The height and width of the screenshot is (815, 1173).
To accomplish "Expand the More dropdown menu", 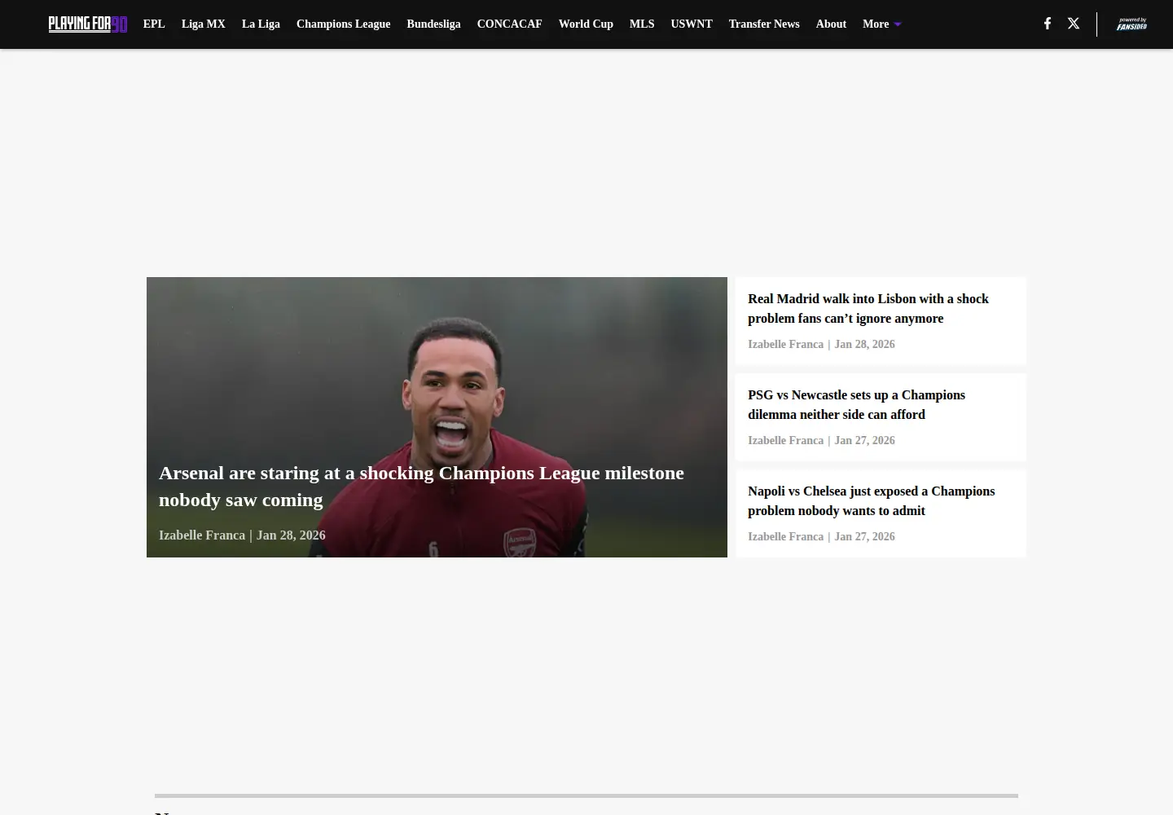I will pyautogui.click(x=882, y=24).
